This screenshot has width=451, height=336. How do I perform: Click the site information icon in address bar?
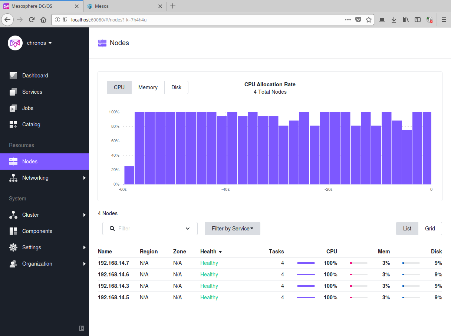(57, 20)
